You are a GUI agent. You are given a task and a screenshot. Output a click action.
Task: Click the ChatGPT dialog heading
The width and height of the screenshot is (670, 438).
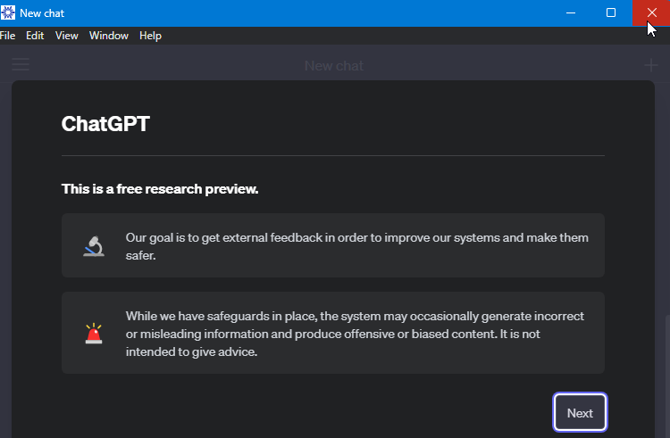[105, 124]
